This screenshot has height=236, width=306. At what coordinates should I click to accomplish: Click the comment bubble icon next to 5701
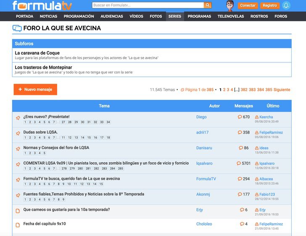coord(238,164)
